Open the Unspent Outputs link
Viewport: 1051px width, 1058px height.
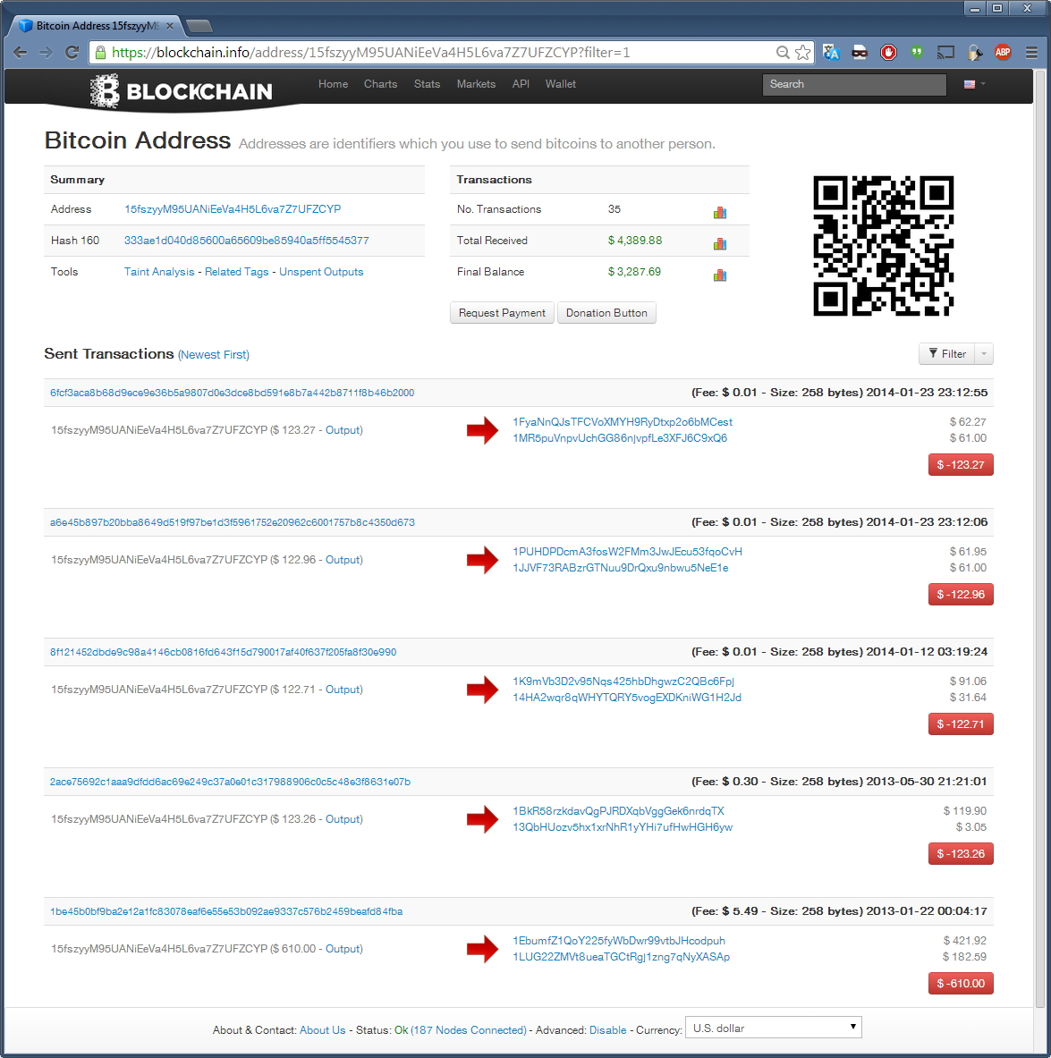point(321,272)
